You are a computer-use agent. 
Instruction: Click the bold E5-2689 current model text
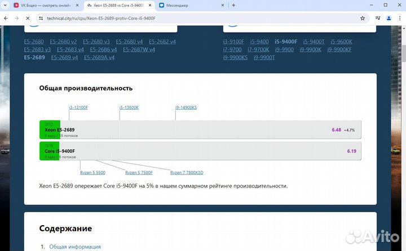34,57
